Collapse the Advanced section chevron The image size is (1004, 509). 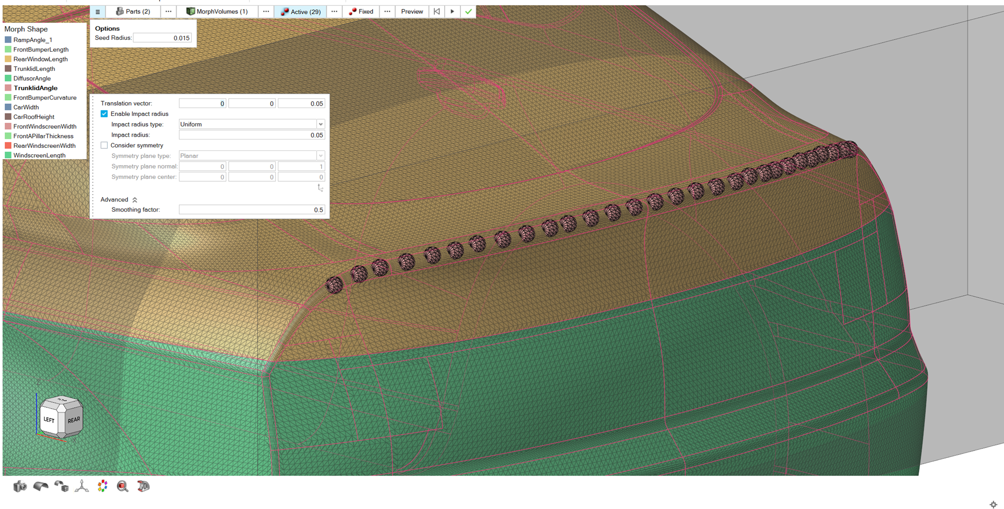[x=135, y=199]
